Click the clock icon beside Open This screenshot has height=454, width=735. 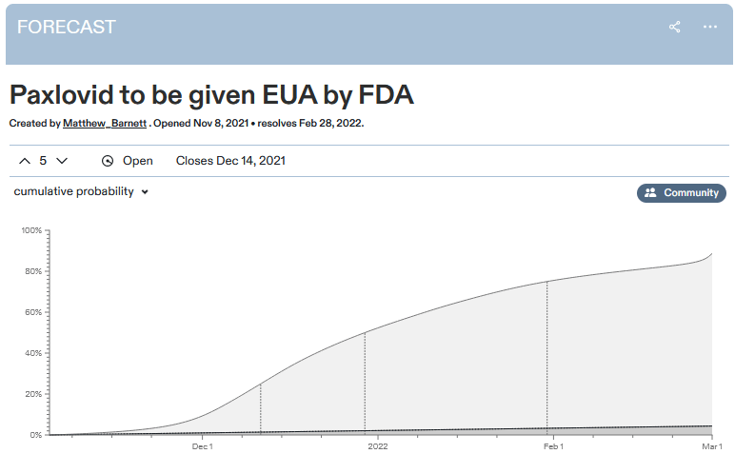pos(108,161)
